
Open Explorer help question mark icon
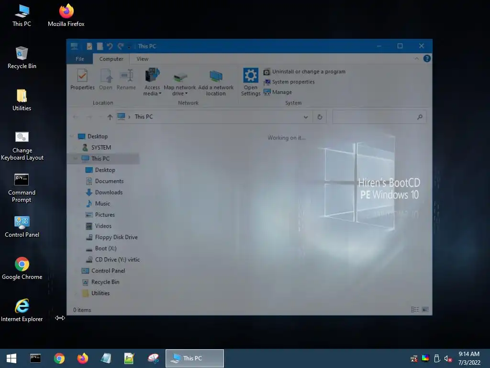coord(427,58)
